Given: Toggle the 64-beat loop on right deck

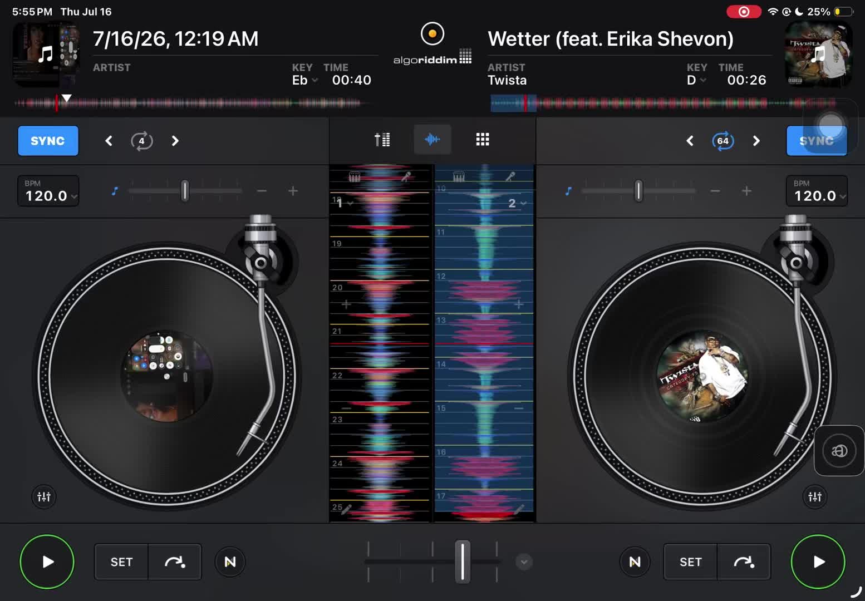Looking at the screenshot, I should tap(723, 141).
